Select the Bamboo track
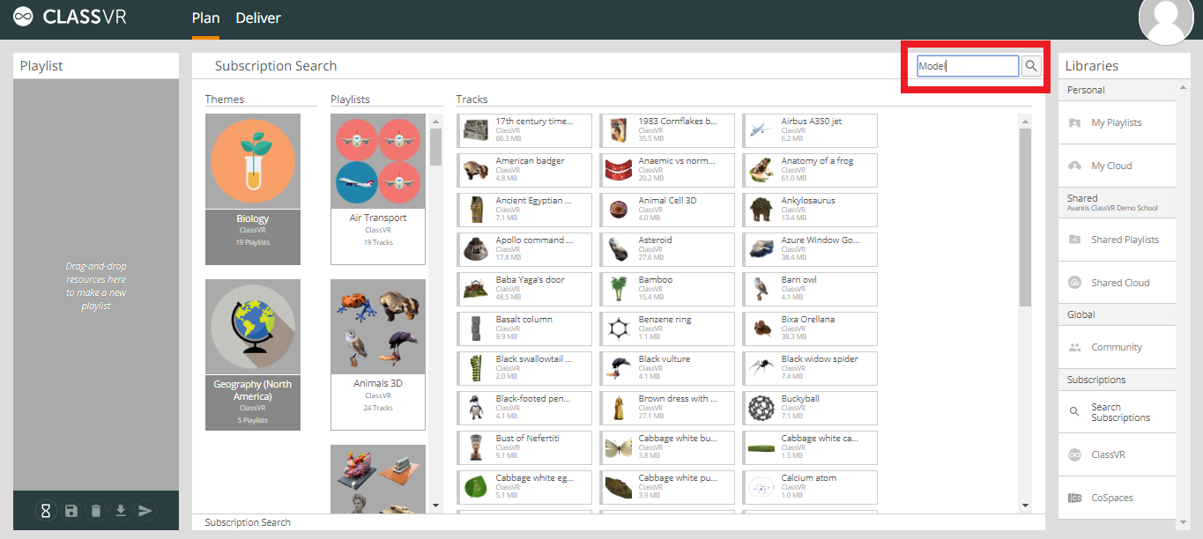 667,289
